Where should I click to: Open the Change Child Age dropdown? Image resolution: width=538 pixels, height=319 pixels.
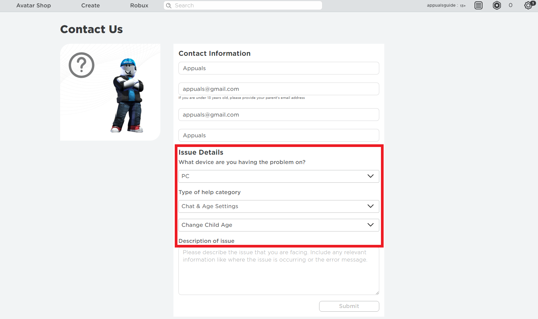point(279,225)
